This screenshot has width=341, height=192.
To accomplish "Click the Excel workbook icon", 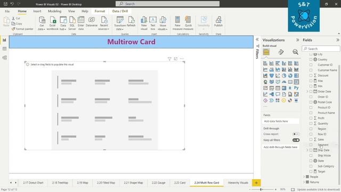I will (x=53, y=23).
